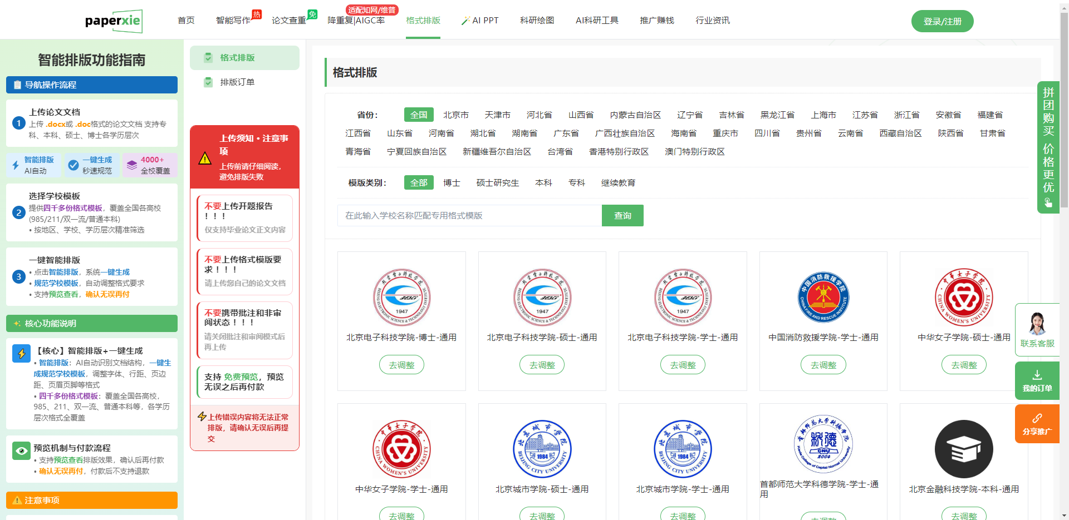Open 降重复|AIGC率 nav item
The height and width of the screenshot is (520, 1069).
click(356, 21)
